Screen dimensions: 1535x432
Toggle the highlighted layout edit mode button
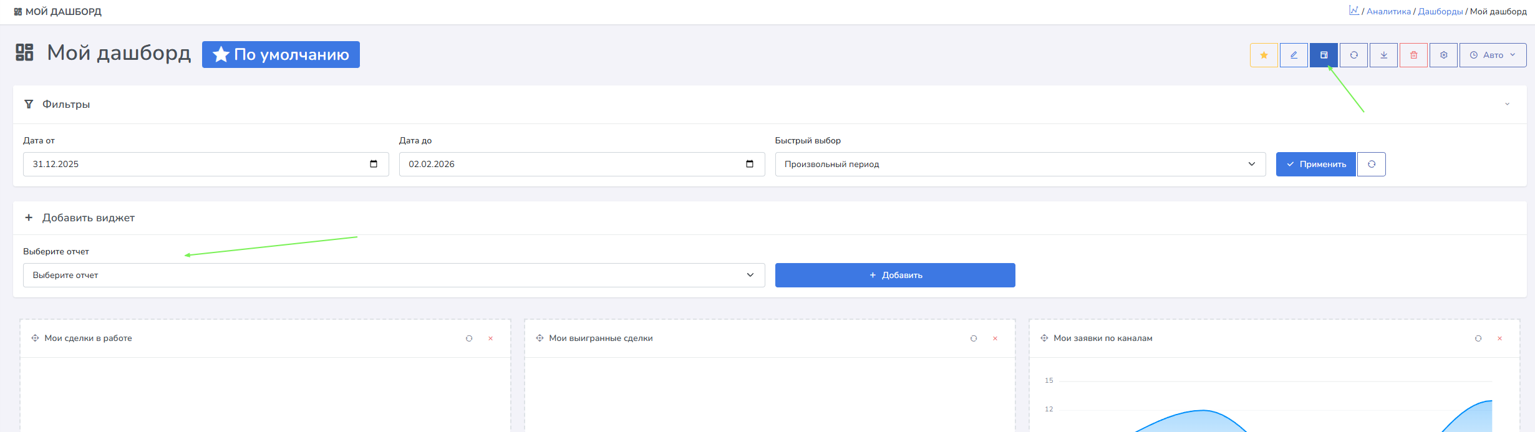coord(1324,55)
